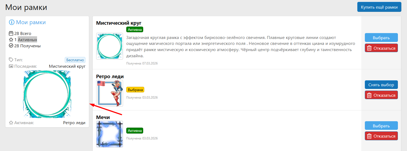Viewport: 407px width, 151px height.
Task: Click the Бесплатно type badge
Action: coord(75,60)
